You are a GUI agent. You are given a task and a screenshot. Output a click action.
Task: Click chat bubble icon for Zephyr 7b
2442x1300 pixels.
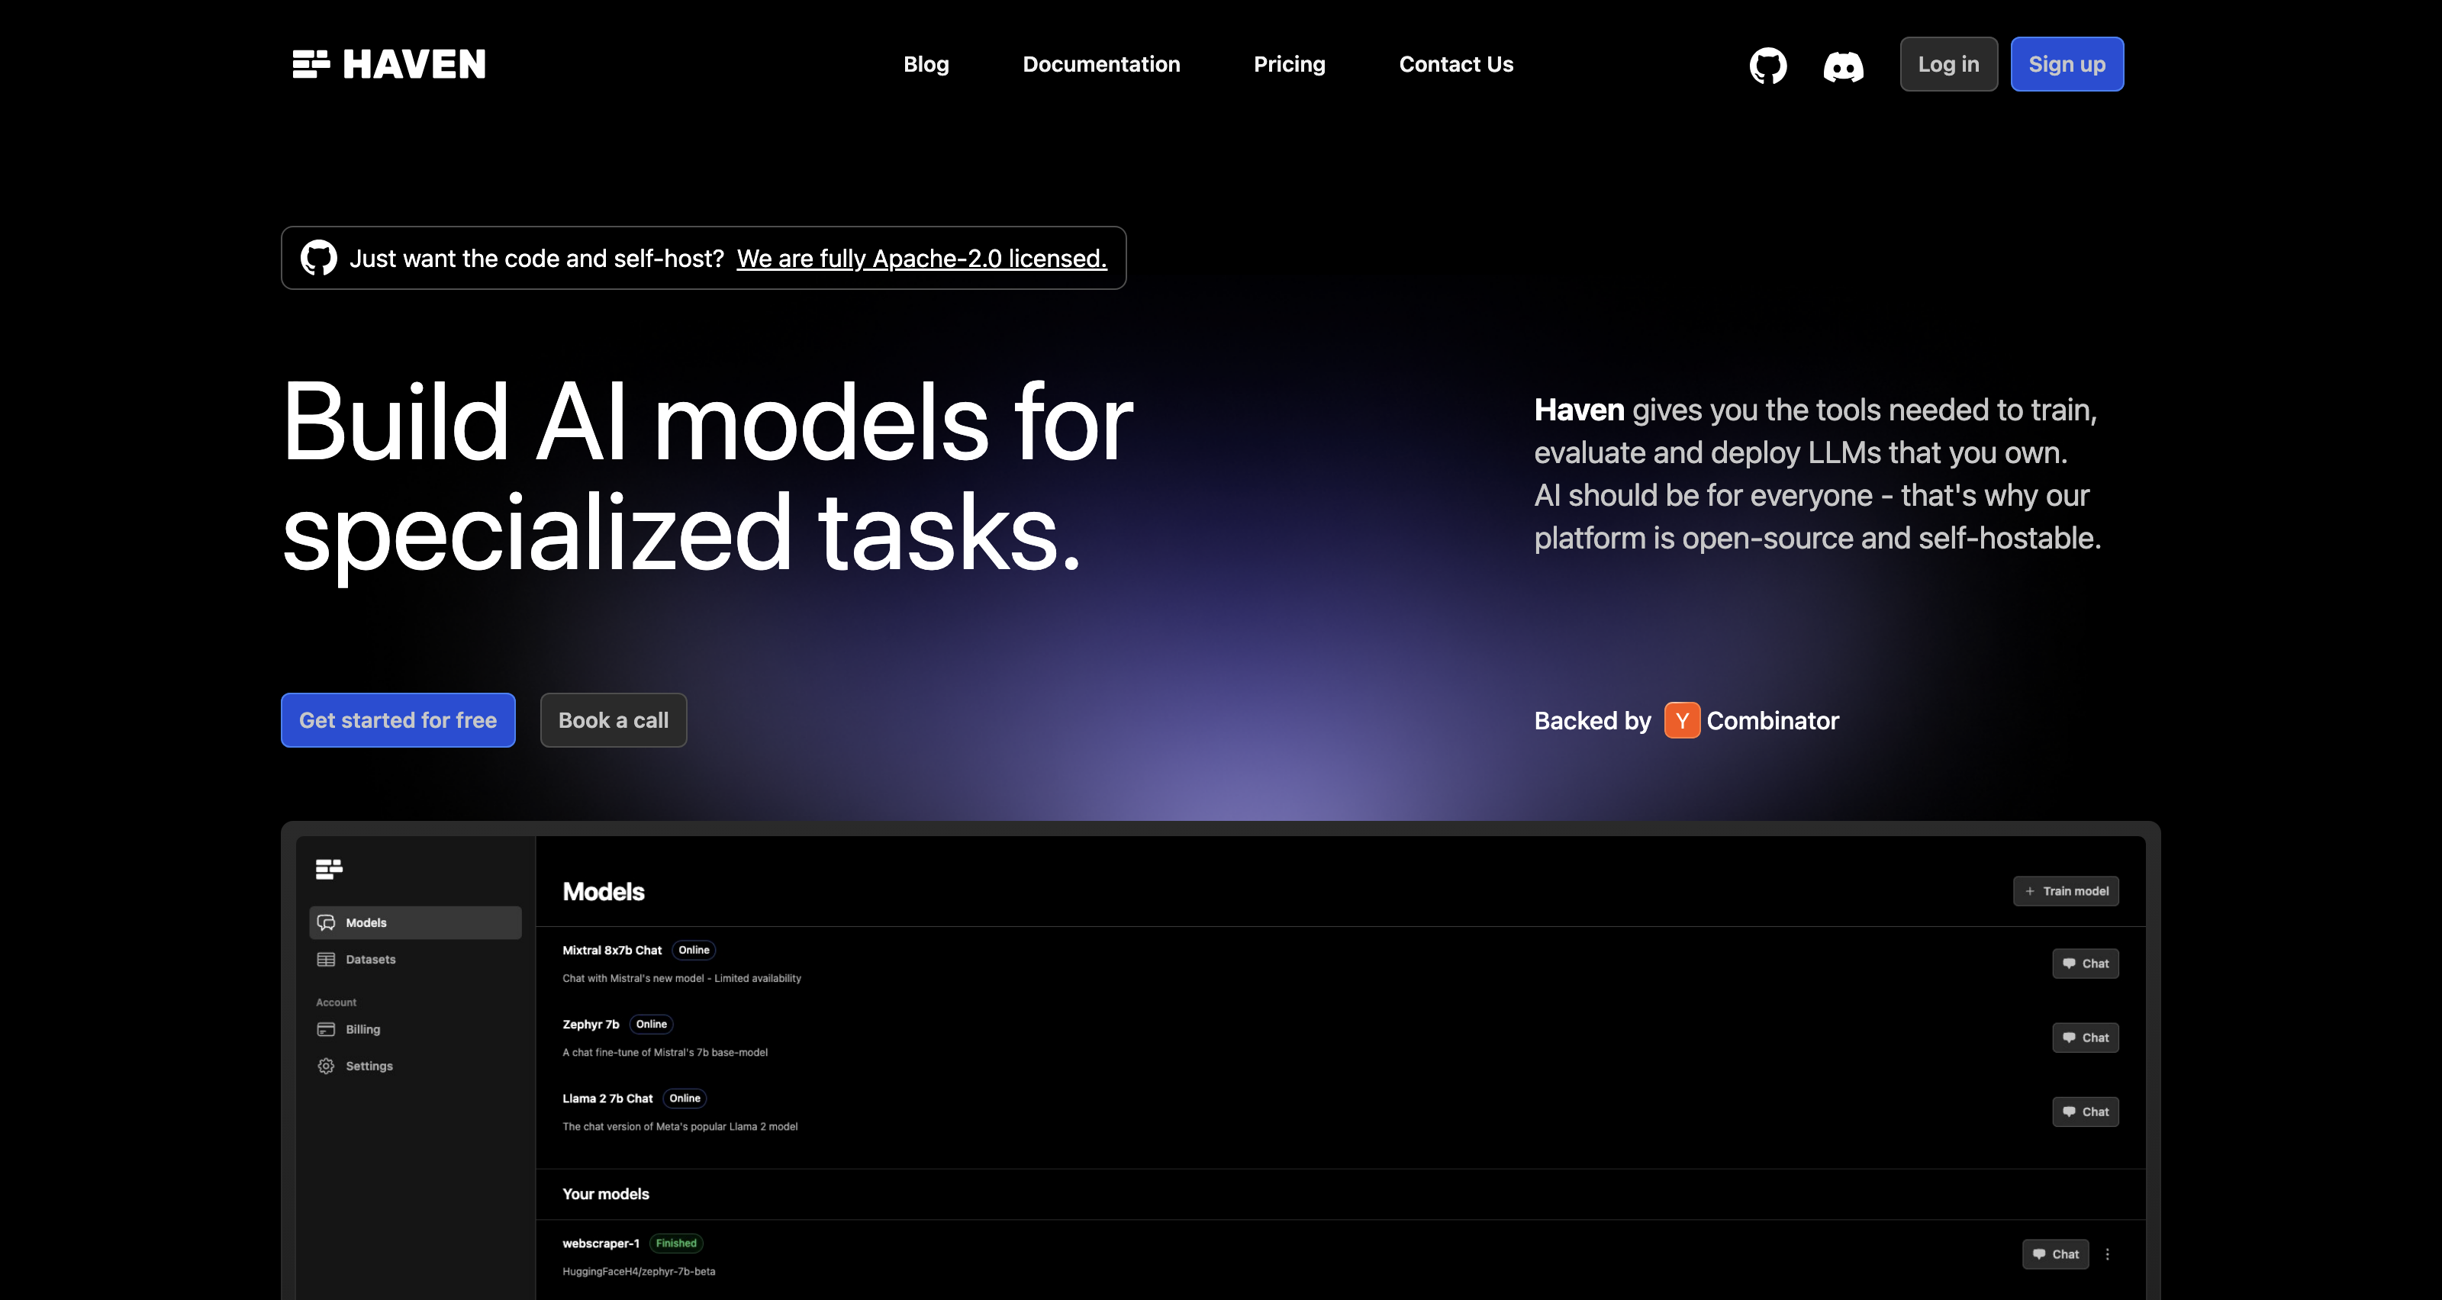pos(2069,1038)
